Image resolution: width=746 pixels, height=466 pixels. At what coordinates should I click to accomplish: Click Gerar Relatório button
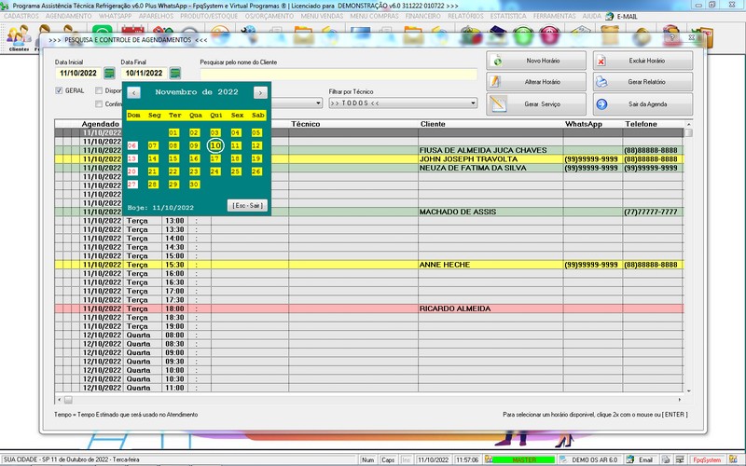(642, 82)
